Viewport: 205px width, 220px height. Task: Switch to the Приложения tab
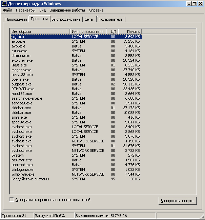click(x=16, y=19)
